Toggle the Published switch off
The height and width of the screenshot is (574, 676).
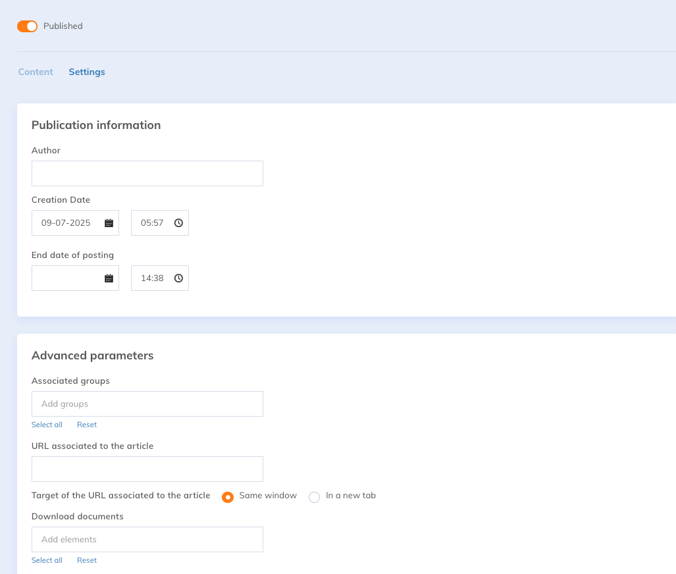click(x=27, y=26)
